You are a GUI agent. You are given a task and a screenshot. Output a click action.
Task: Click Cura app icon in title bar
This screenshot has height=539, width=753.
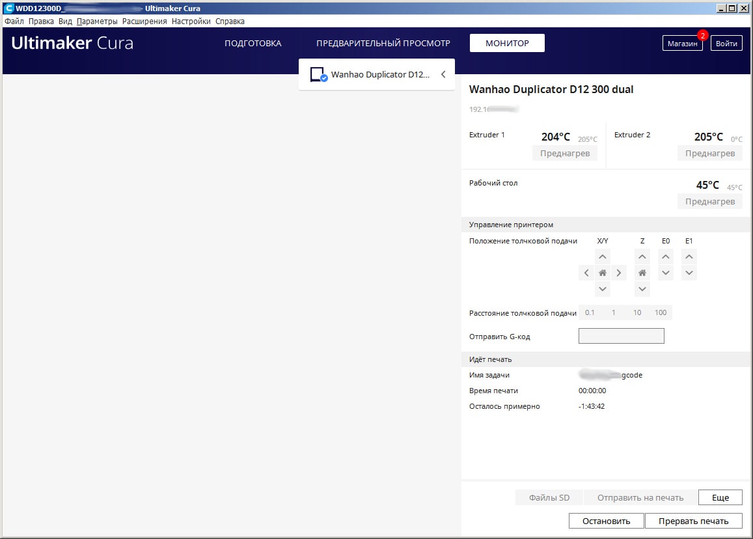pyautogui.click(x=8, y=8)
